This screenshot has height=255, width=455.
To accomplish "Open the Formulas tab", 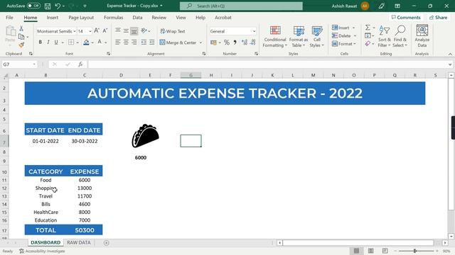I will 114,18.
